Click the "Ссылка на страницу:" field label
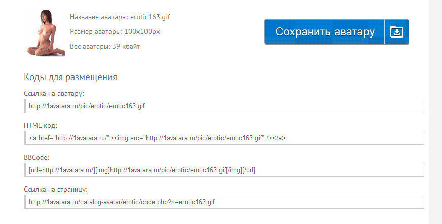Screen dimensions: 442x224 coord(56,189)
